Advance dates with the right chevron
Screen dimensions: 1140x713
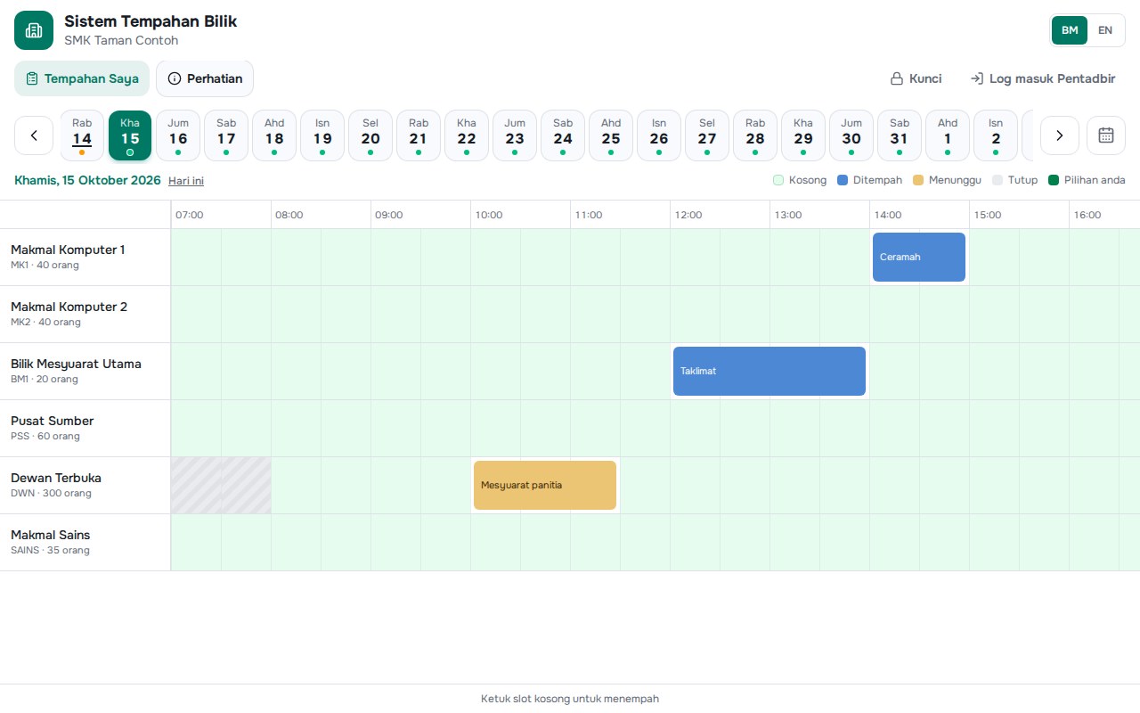pos(1060,135)
